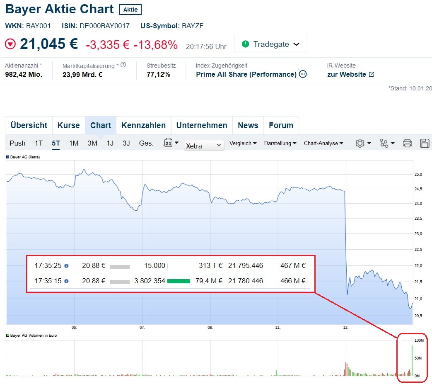
Task: Save the chart using the floppy disk icon
Action: coord(425,143)
